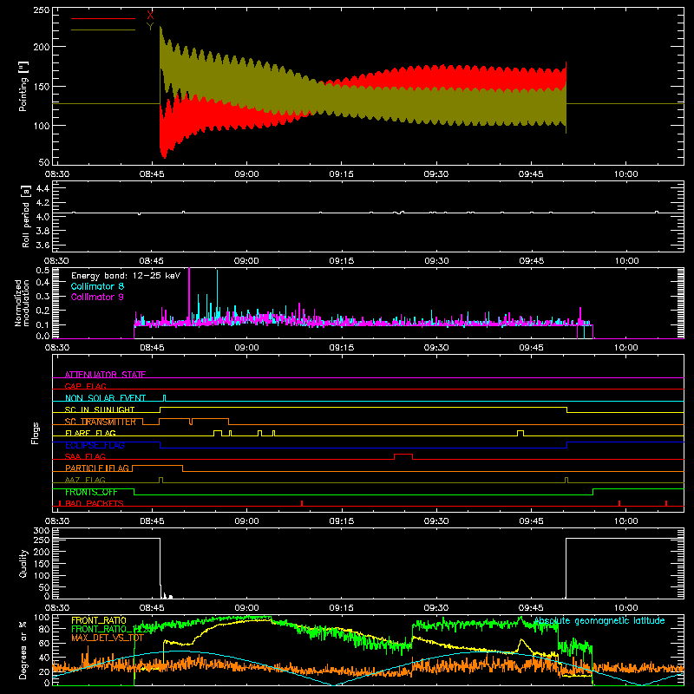Click the NON_SOLAR_EVENT spike after 08:45

point(165,397)
